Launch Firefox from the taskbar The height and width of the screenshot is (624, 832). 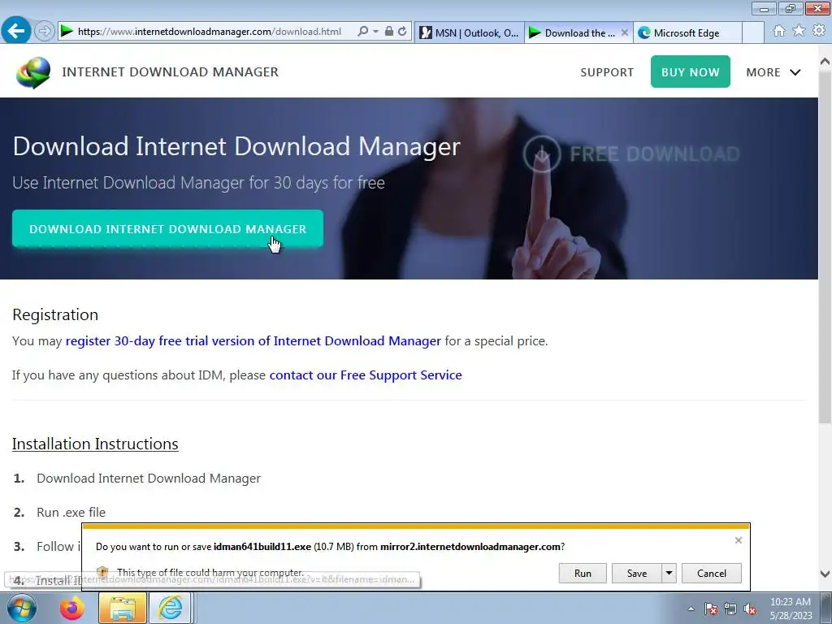tap(72, 608)
